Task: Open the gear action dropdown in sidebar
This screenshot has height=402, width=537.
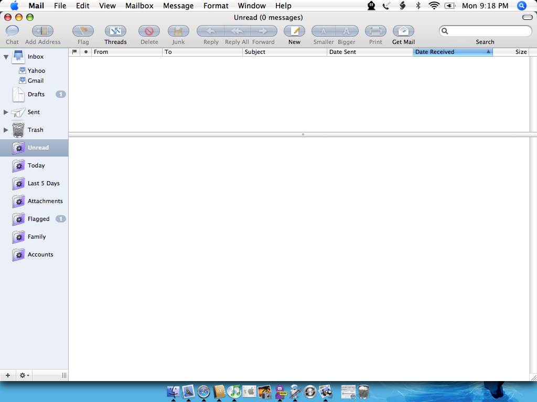Action: point(24,375)
